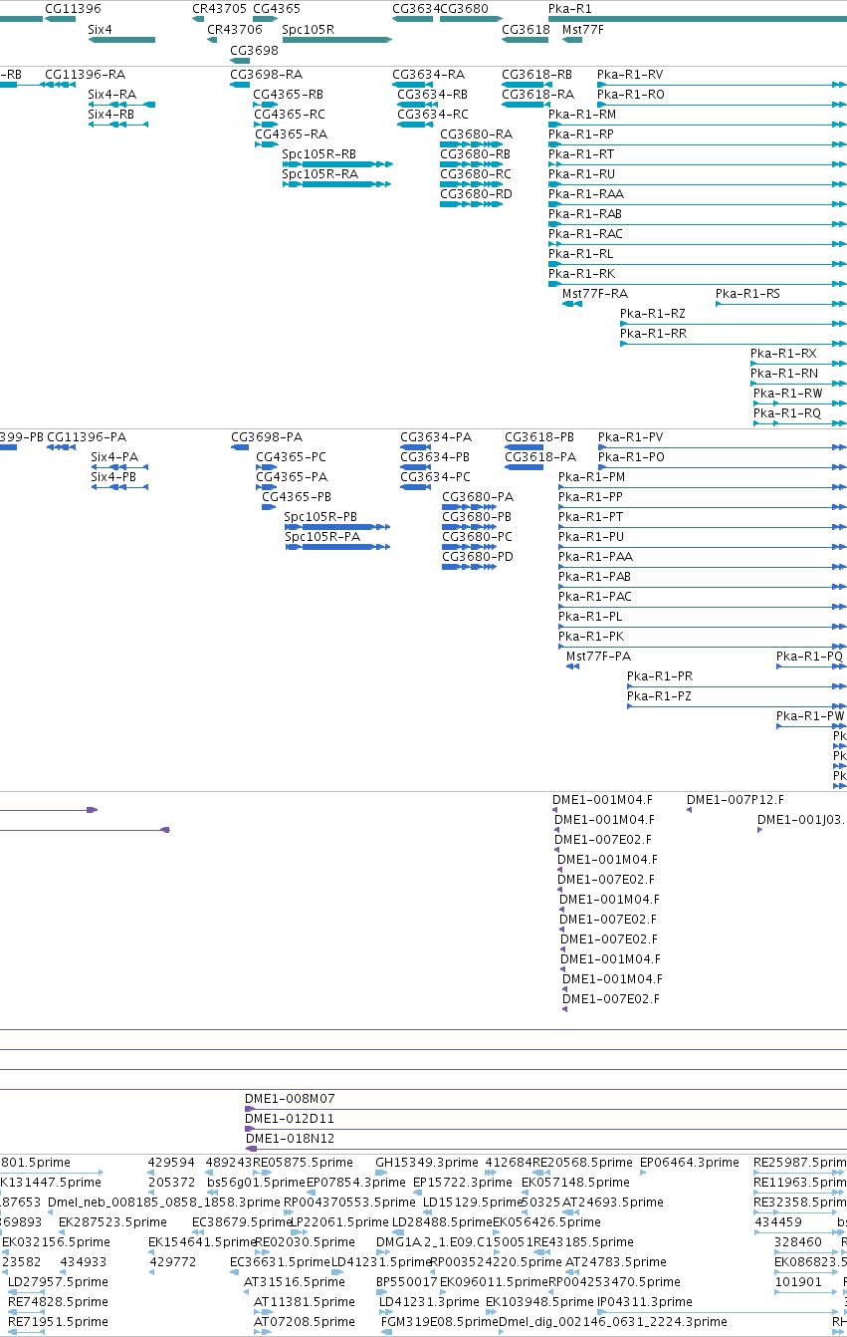
Task: Select protein Pka-R1-PZ
Action: (x=659, y=696)
